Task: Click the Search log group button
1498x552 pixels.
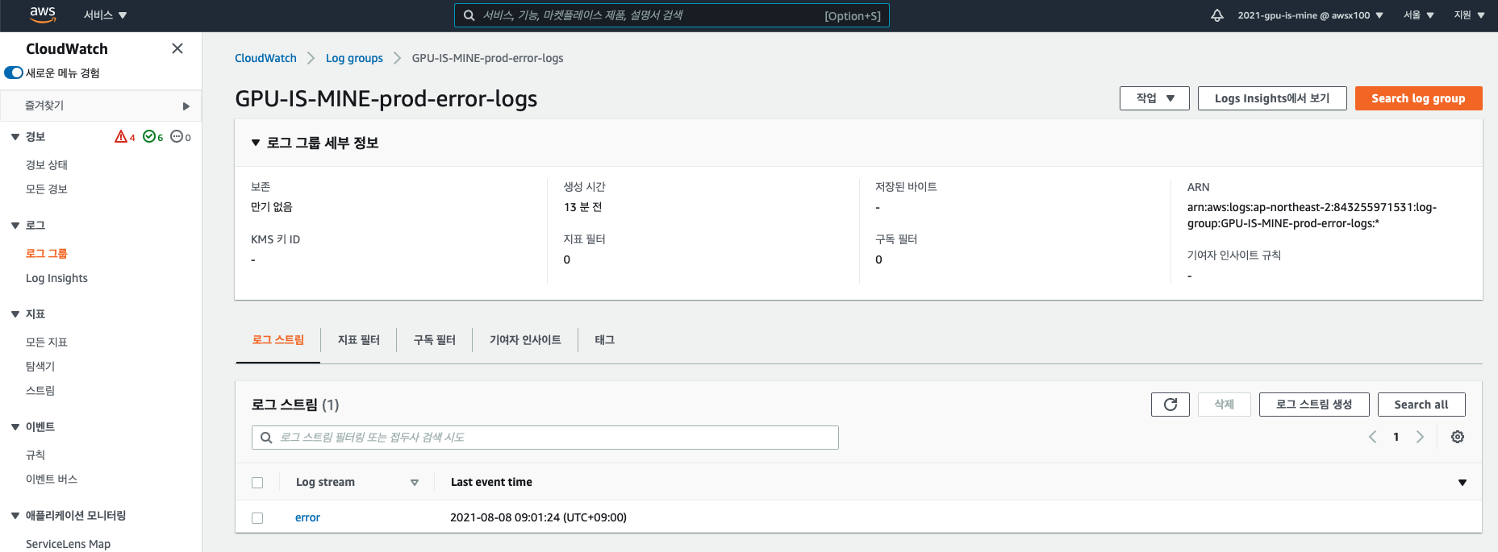Action: pyautogui.click(x=1418, y=98)
